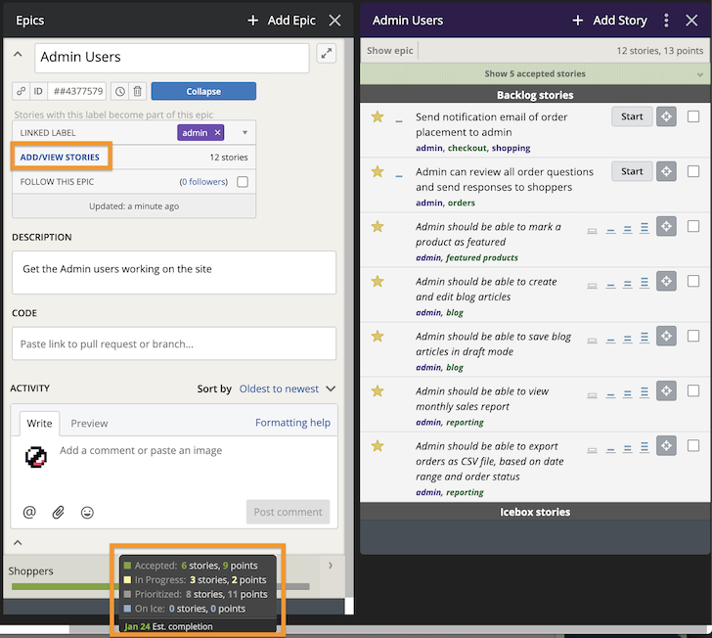Toggle the Follow This Epic checkbox
The width and height of the screenshot is (712, 638).
(x=243, y=181)
